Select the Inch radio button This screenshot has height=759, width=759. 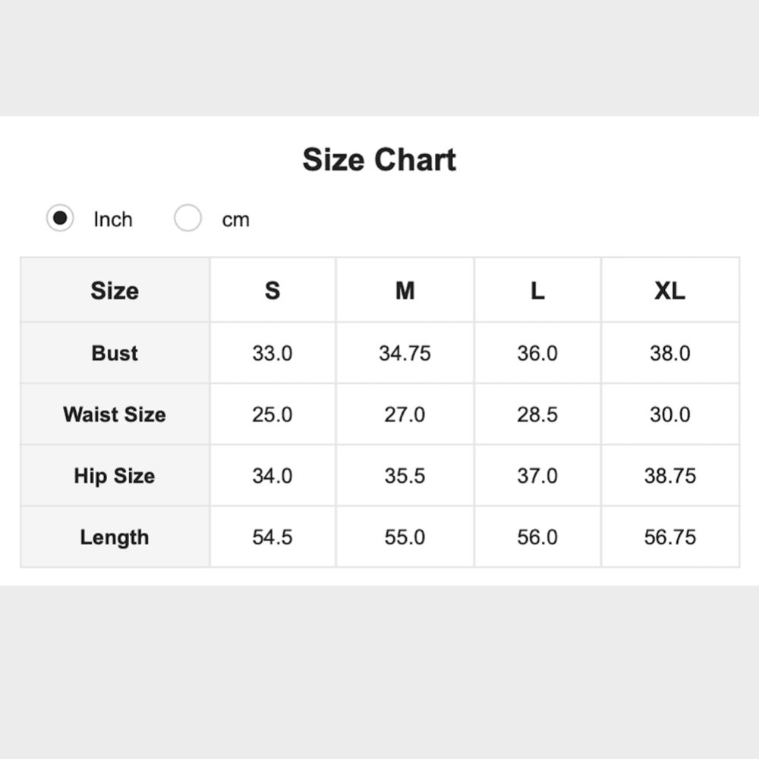pyautogui.click(x=60, y=219)
